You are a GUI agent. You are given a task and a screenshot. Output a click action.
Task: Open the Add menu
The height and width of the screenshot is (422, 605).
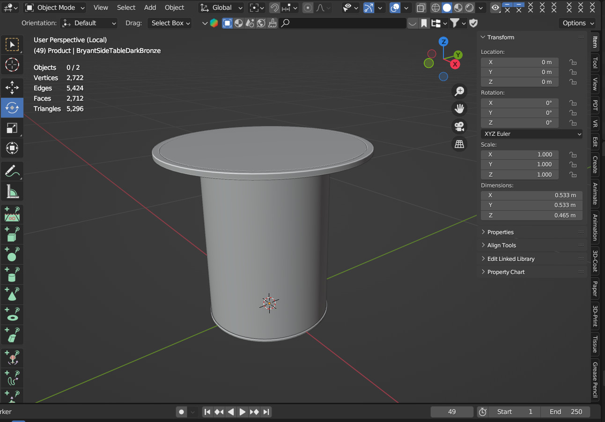coord(150,8)
